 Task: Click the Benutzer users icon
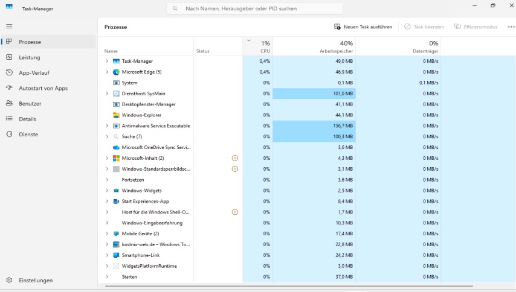(9, 103)
